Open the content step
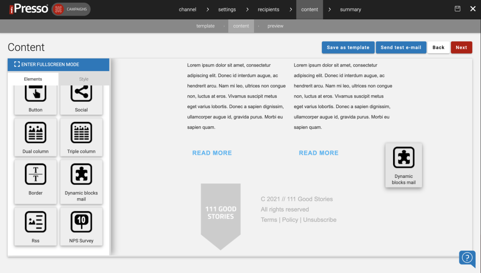This screenshot has height=273, width=481. click(x=309, y=10)
